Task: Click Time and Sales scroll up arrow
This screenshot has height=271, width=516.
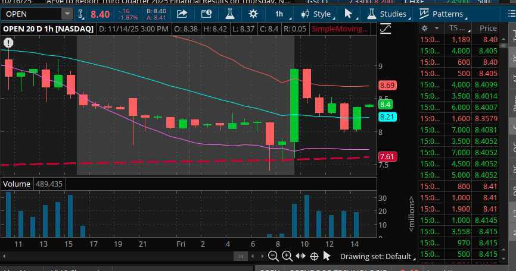Action: point(503,39)
